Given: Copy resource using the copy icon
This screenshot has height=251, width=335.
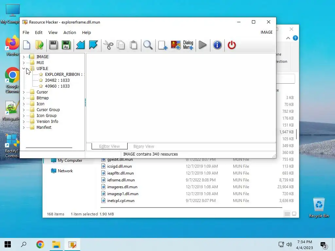Looking at the screenshot, I should click(x=121, y=45).
